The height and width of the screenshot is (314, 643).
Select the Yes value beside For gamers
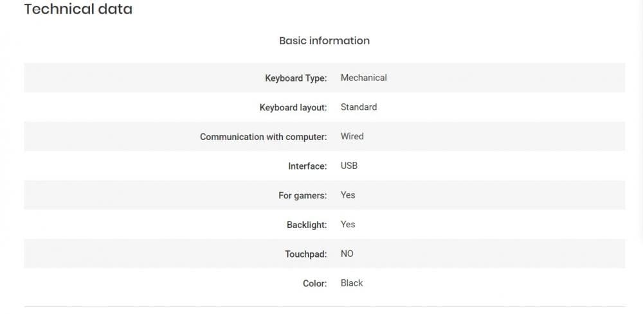(347, 195)
